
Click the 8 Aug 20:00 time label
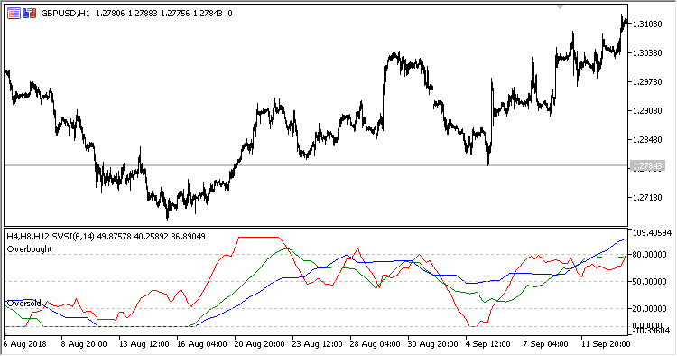coord(84,344)
